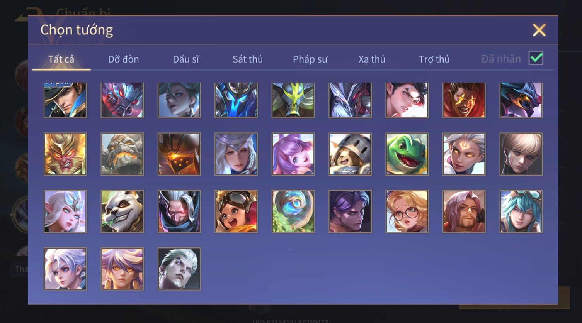582x323 pixels.
Task: View the Đấu sĩ hero category
Action: point(186,59)
